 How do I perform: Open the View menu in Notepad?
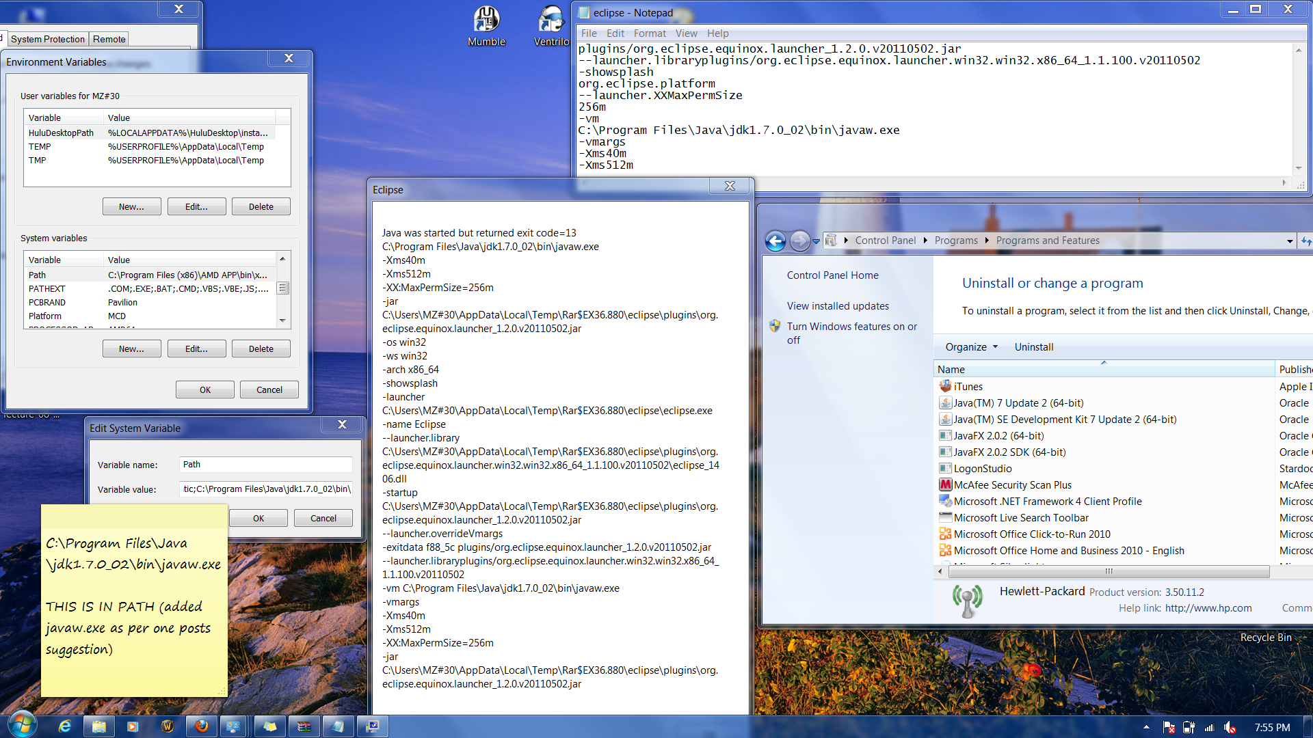[x=686, y=33]
